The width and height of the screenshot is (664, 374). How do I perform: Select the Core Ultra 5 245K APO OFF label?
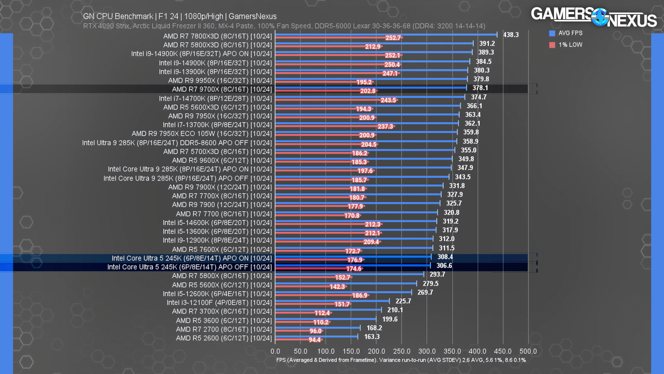click(x=190, y=267)
